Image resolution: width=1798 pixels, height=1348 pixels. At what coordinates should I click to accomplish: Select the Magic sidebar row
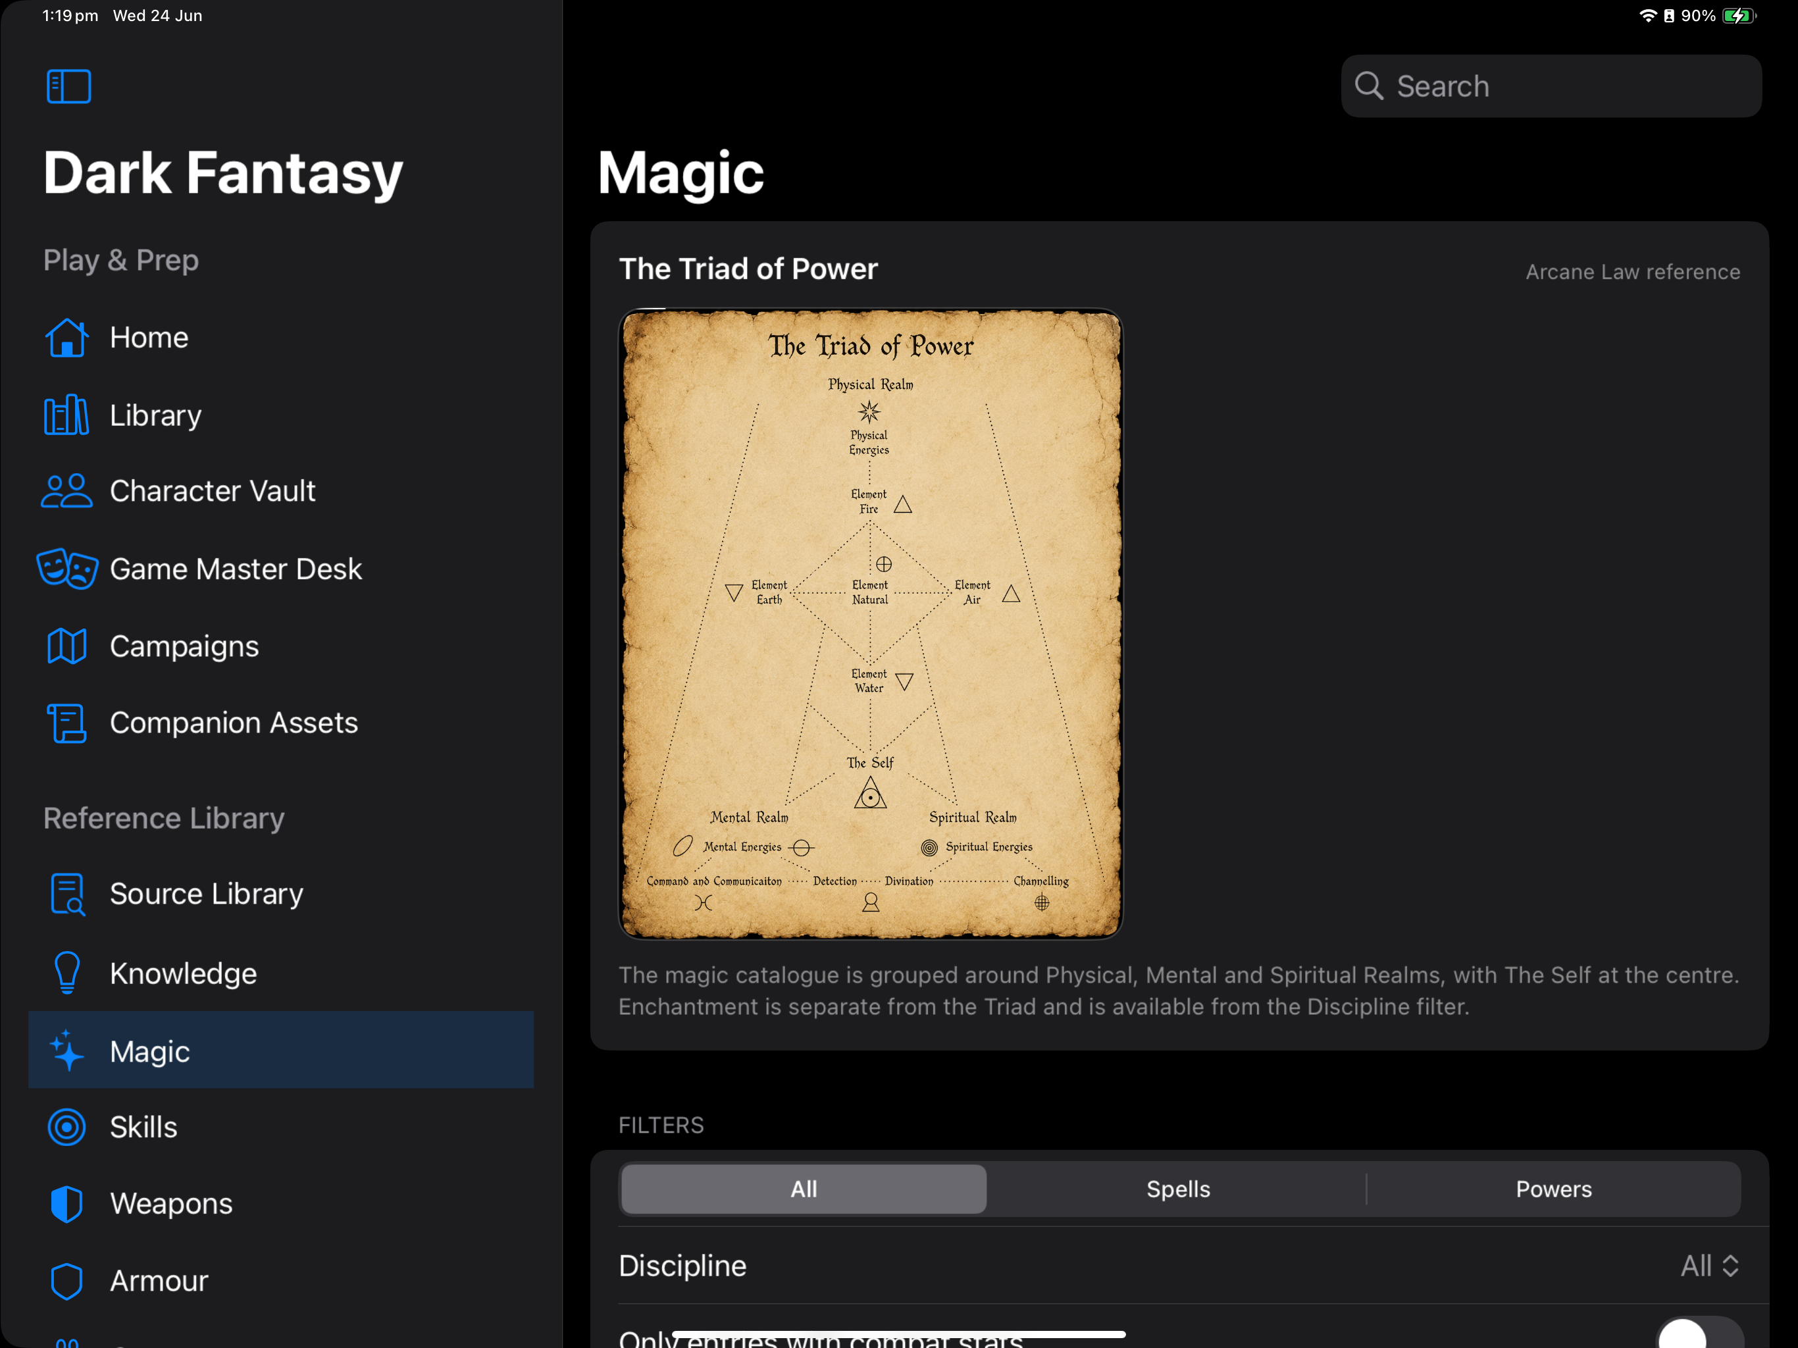[x=281, y=1050]
